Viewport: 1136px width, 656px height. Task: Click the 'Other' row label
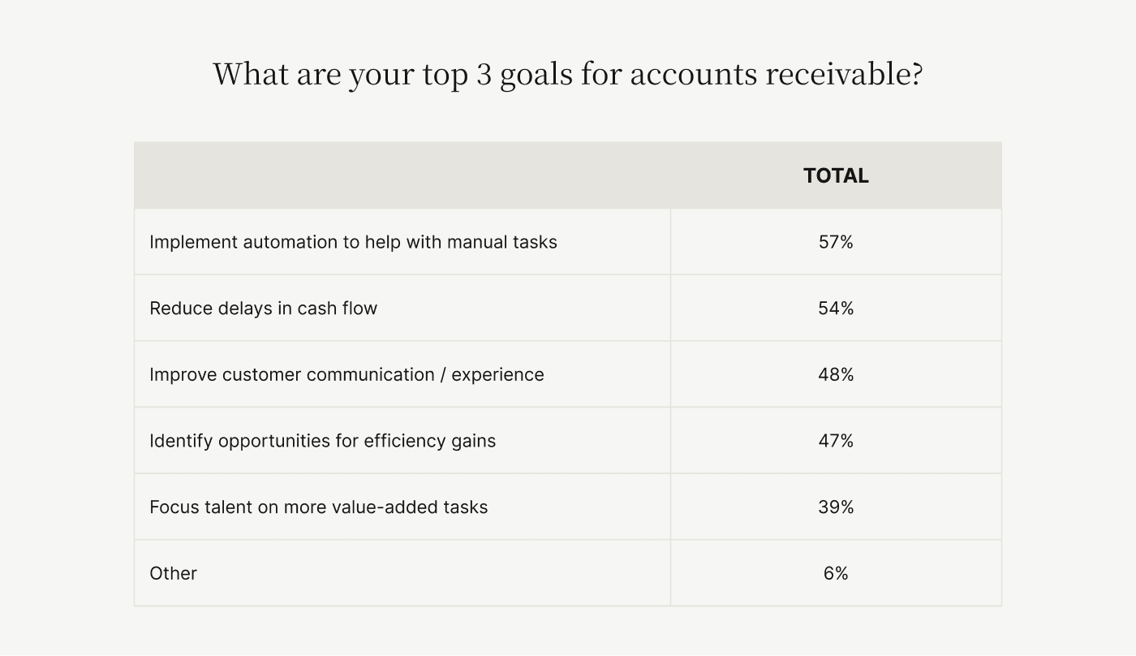tap(173, 573)
